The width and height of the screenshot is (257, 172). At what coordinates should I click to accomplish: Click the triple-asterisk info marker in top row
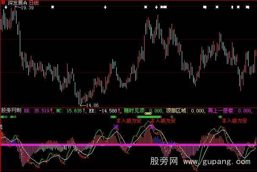pyautogui.click(x=164, y=7)
